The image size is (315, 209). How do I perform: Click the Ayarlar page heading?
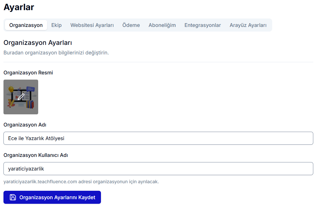point(19,7)
